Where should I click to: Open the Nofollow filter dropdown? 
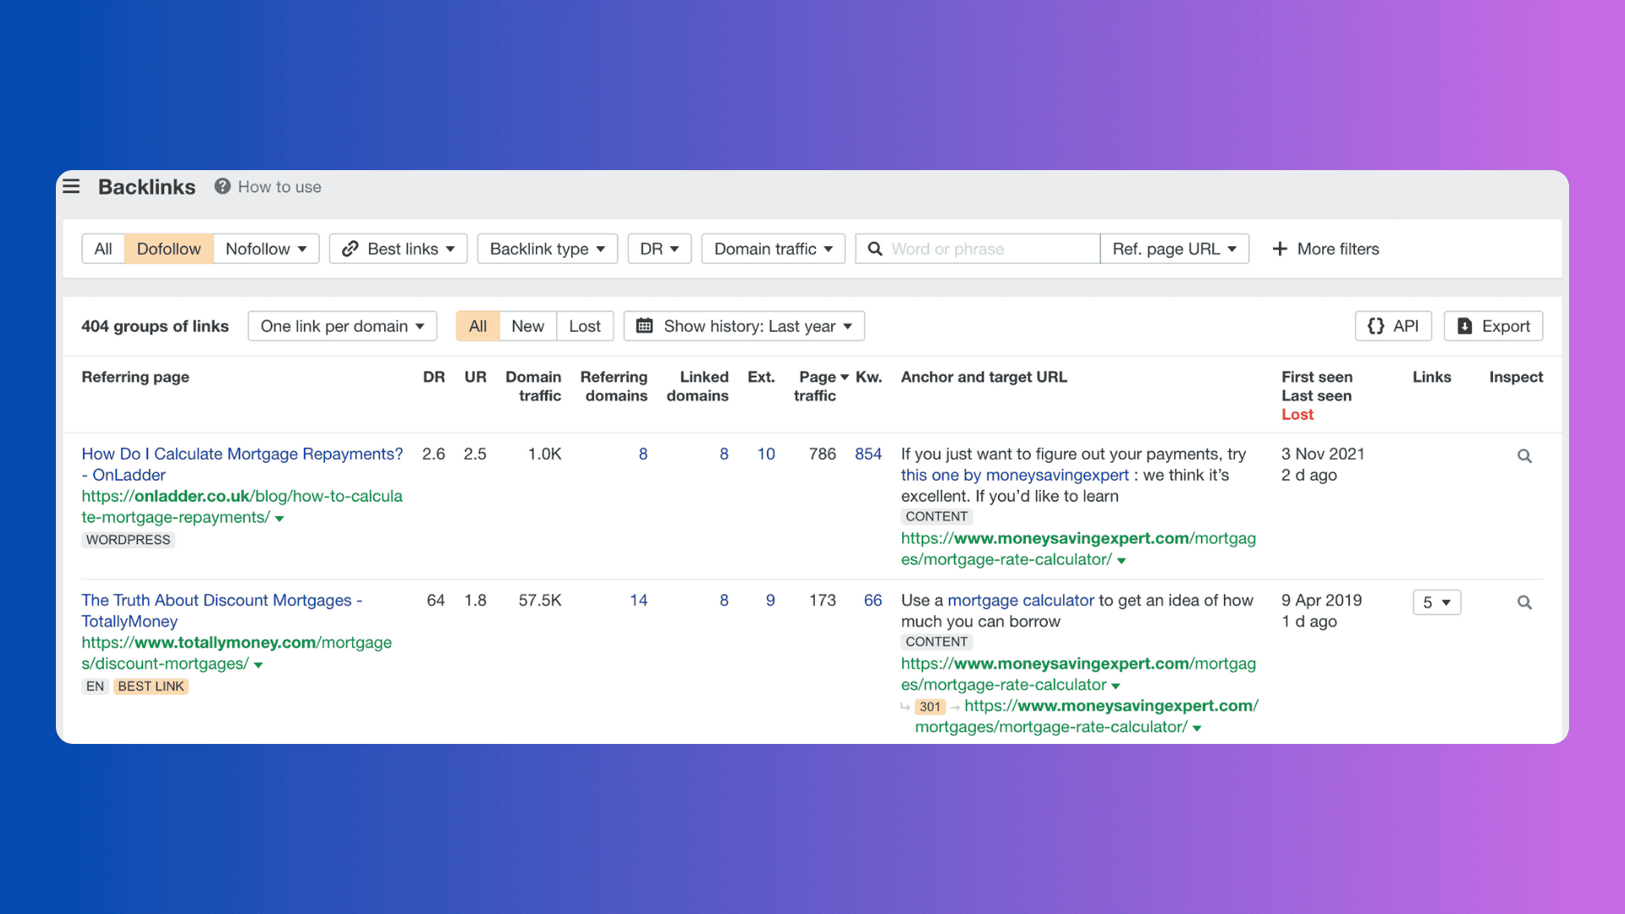[266, 249]
